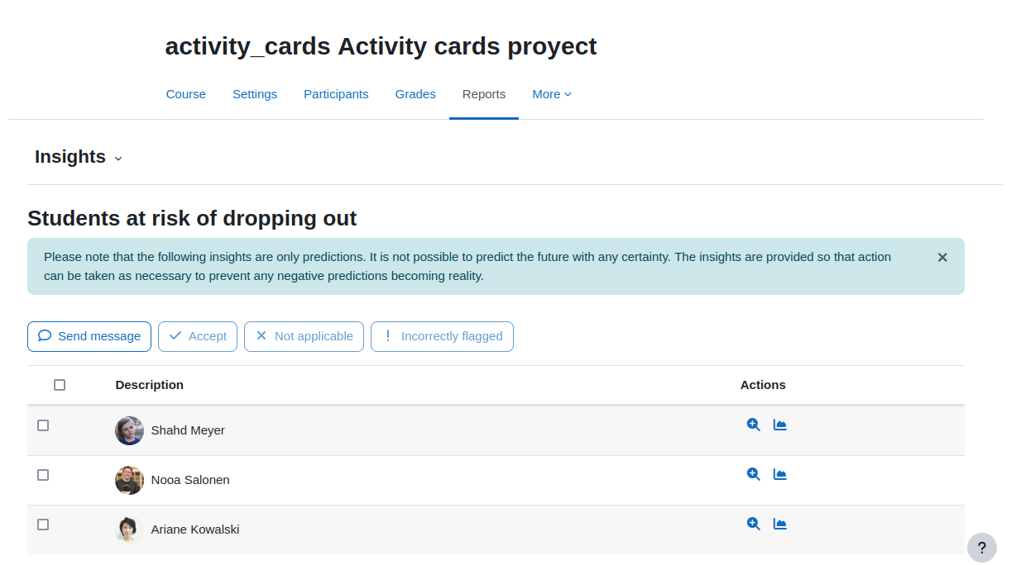Mark selection as Incorrectly flagged
The width and height of the screenshot is (1016, 565).
[x=442, y=336]
